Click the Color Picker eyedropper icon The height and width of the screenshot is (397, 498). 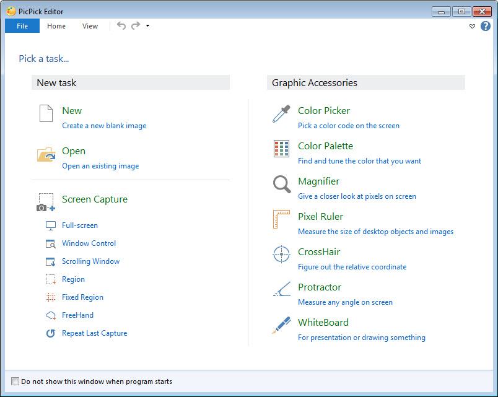tap(281, 114)
